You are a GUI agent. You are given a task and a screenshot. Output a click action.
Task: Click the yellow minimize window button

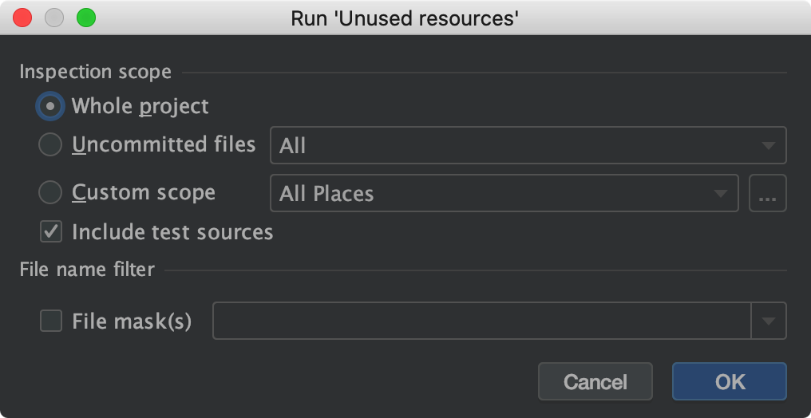click(54, 17)
